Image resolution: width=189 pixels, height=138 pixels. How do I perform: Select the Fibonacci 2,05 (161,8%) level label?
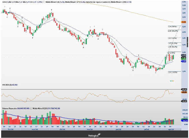coord(173,31)
